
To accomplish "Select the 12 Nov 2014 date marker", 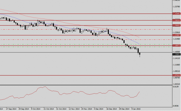I will tap(73, 109).
